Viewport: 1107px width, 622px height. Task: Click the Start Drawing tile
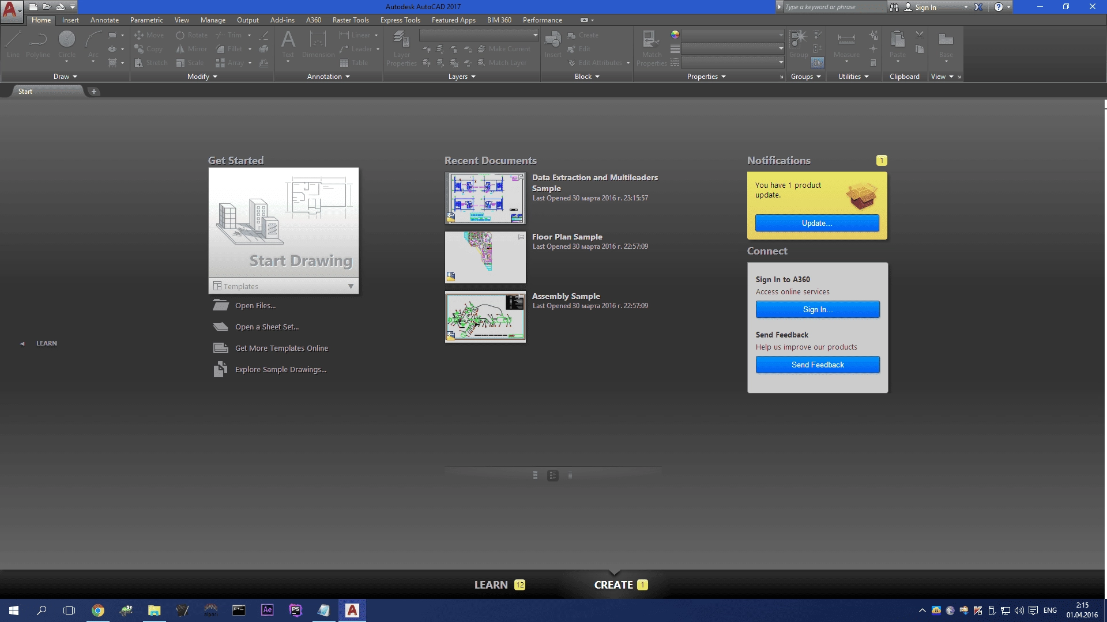284,223
